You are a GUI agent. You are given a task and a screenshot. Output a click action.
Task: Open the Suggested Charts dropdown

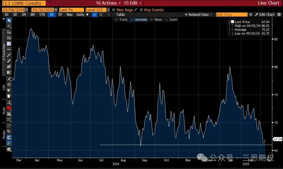click(x=70, y=3)
